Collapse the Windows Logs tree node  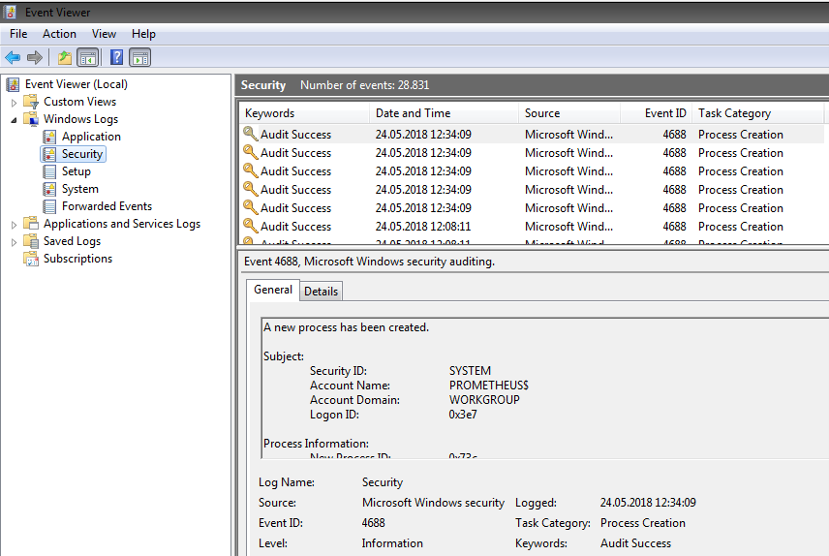click(x=14, y=119)
